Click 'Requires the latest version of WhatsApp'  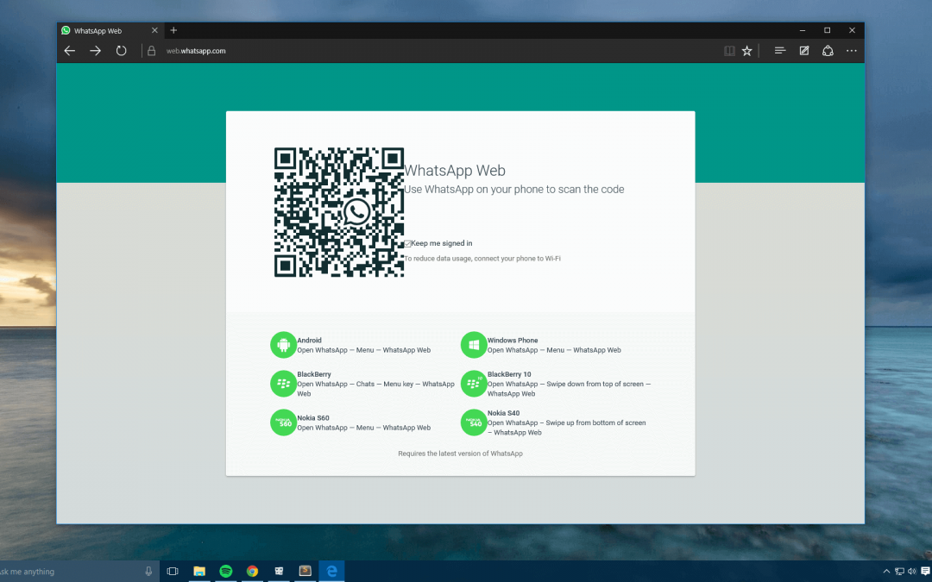(x=460, y=454)
